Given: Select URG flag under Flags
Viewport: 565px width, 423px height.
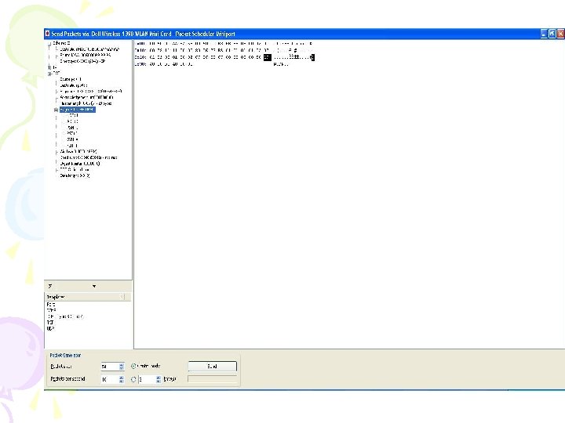Looking at the screenshot, I should [72, 115].
